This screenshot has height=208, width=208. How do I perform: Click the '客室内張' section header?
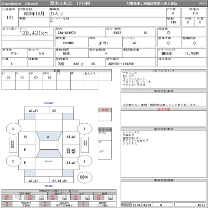(105, 130)
